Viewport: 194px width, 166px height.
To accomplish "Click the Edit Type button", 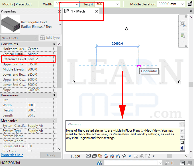I will pos(50,38).
